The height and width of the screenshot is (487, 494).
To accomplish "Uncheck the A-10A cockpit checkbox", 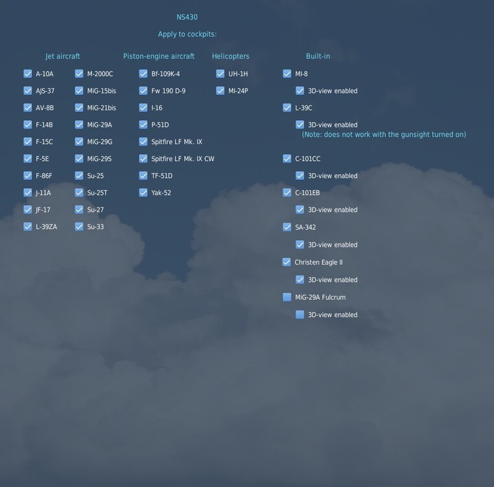I will pyautogui.click(x=28, y=74).
